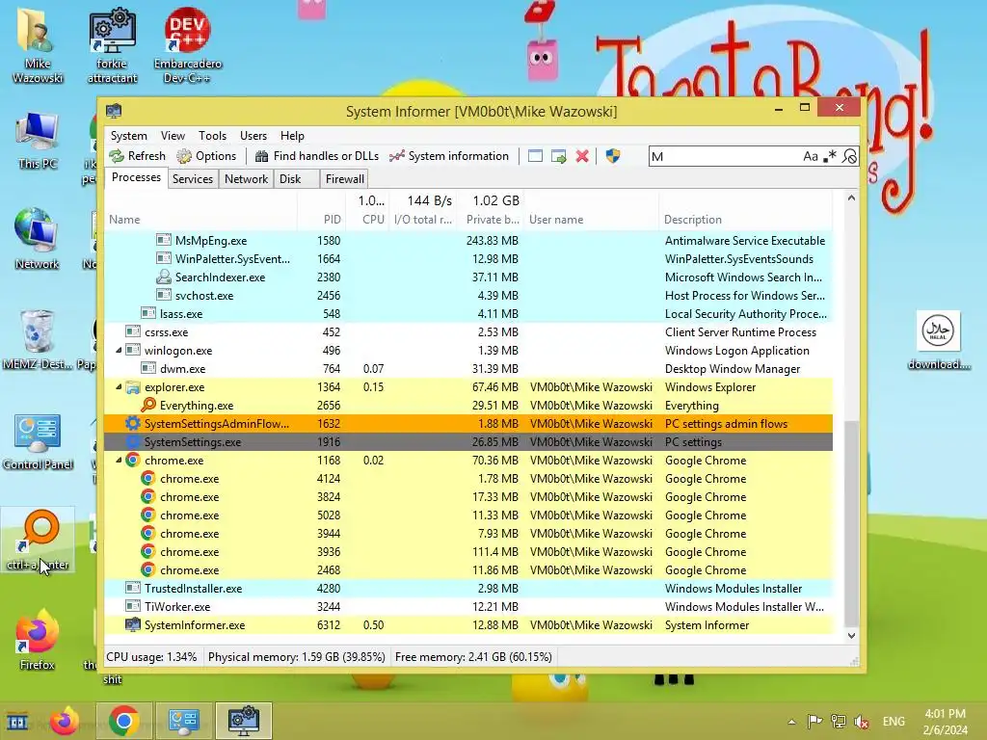This screenshot has height=740, width=987.
Task: Collapse the chrome.exe parent node
Action: [x=119, y=460]
